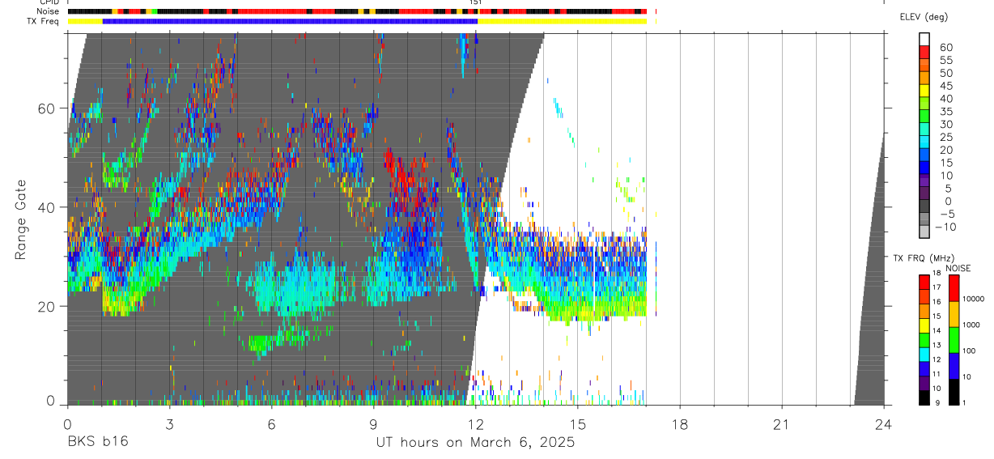Pick the cyan 25-degree elevation color

[x=924, y=141]
